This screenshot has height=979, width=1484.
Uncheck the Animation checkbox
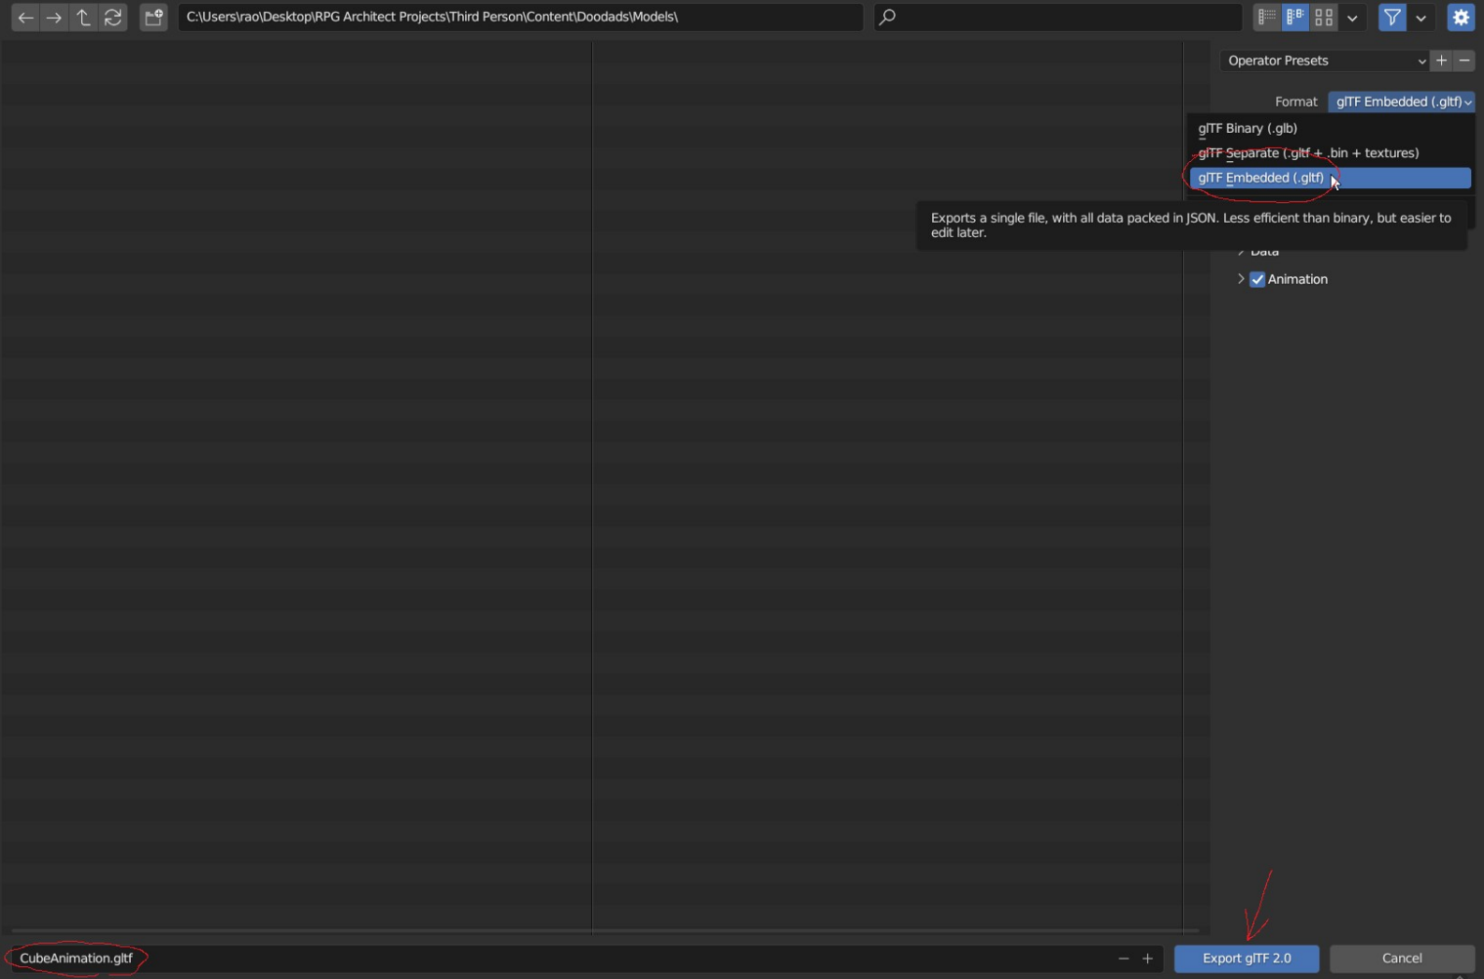pyautogui.click(x=1257, y=279)
